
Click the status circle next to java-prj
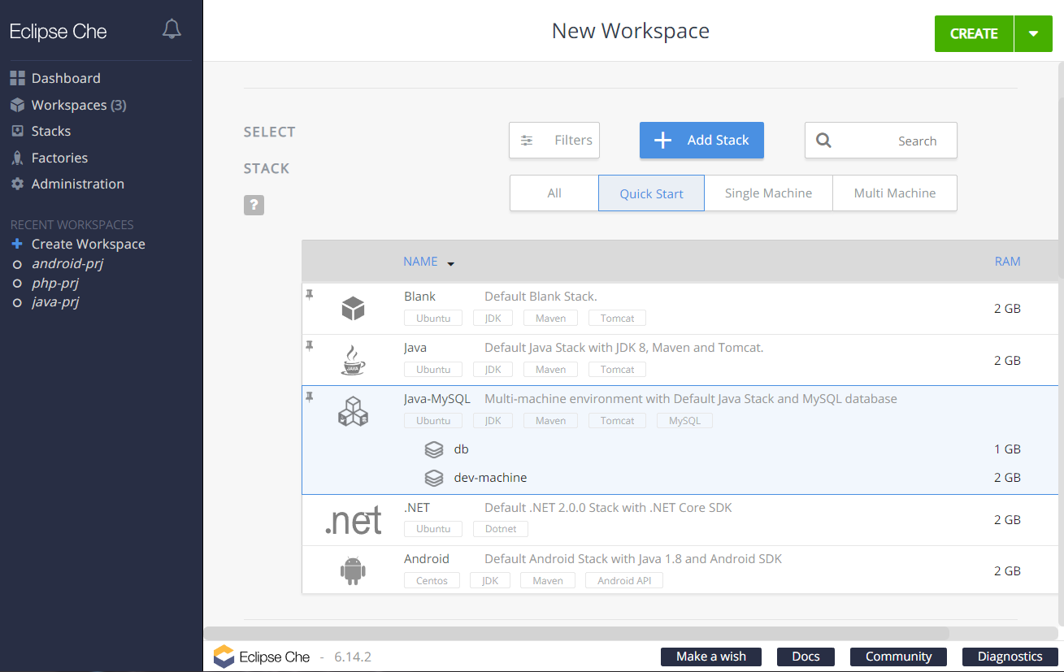pos(17,303)
